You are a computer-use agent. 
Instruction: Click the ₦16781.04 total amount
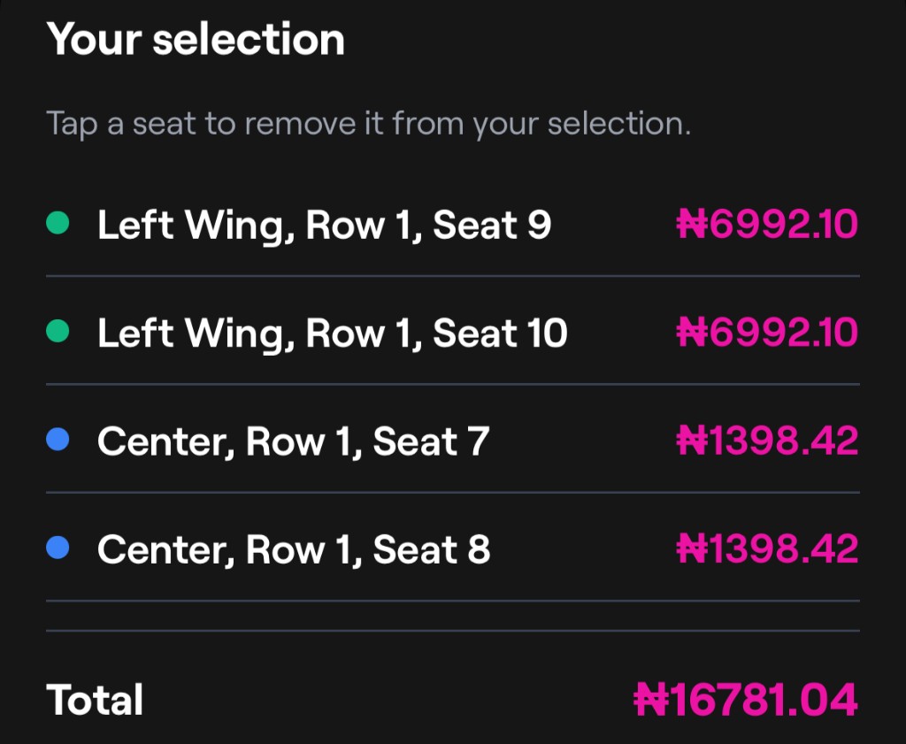(746, 701)
